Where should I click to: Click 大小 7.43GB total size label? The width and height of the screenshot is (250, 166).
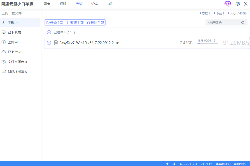tap(237, 13)
